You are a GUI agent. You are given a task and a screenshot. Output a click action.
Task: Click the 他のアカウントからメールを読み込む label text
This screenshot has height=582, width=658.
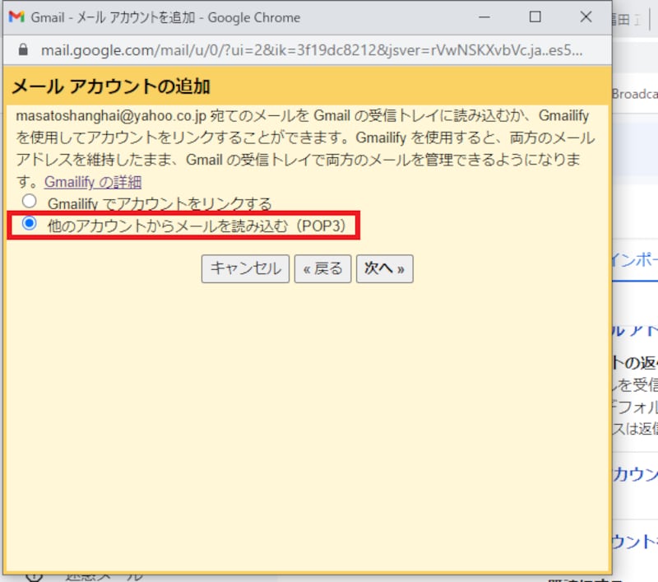tap(197, 225)
